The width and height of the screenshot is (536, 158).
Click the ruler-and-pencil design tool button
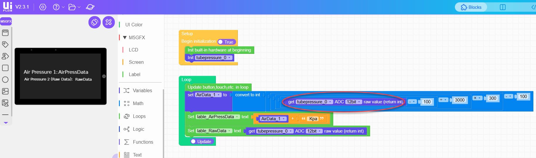(109, 22)
